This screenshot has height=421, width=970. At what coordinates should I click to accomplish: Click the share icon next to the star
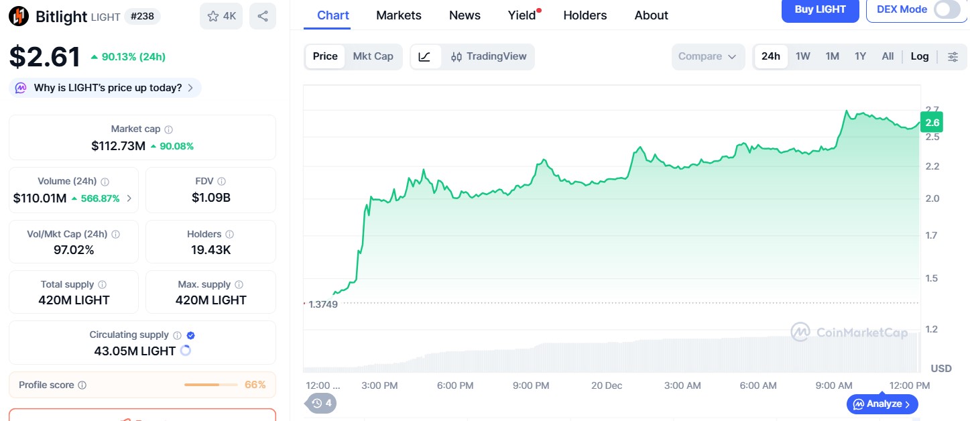[x=262, y=15]
